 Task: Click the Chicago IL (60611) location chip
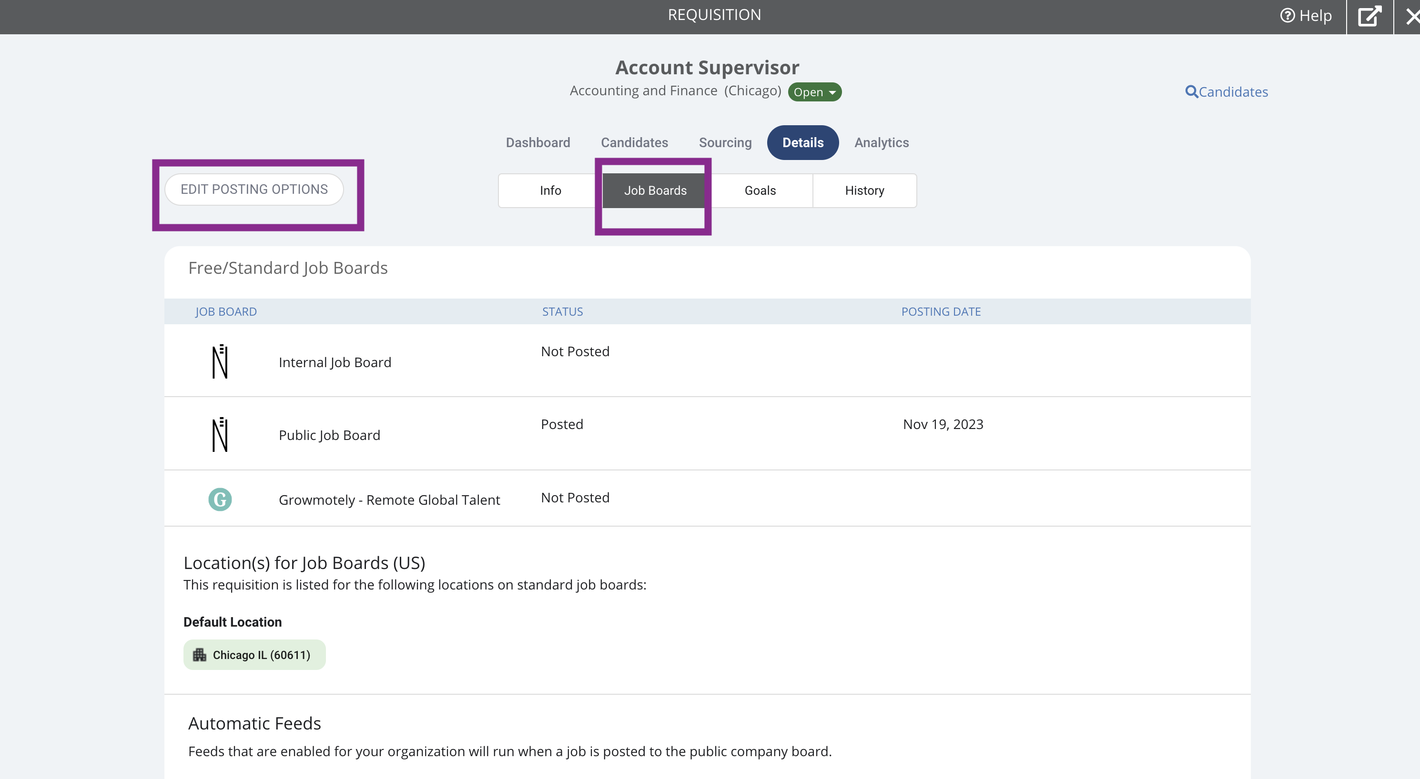pos(254,655)
